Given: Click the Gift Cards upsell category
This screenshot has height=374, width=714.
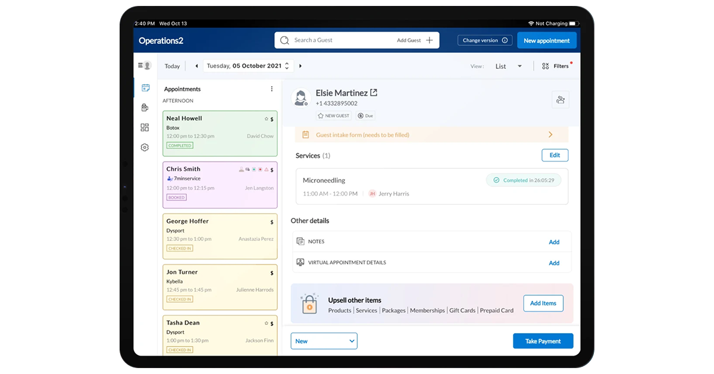Looking at the screenshot, I should 463,310.
